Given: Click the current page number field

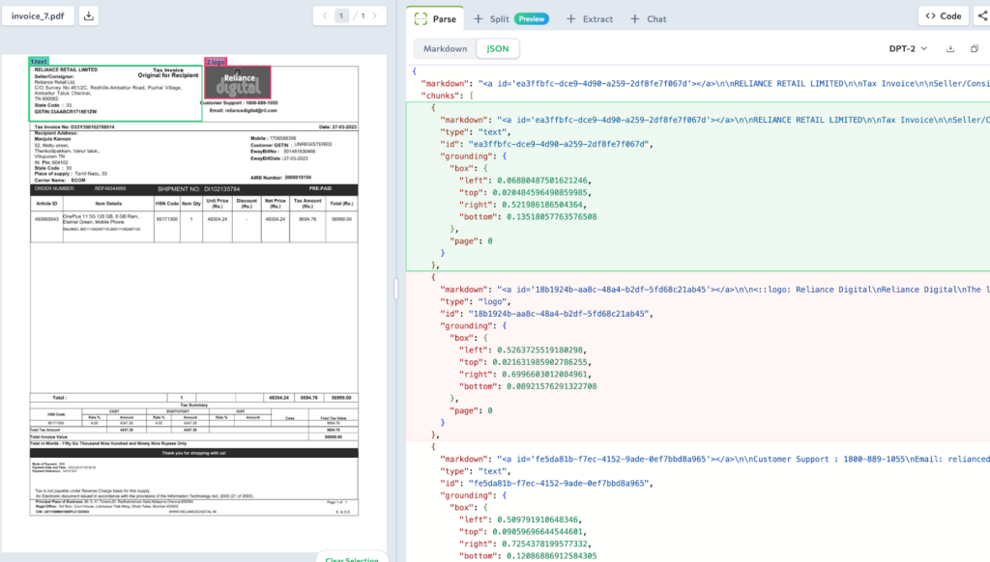Looking at the screenshot, I should tap(342, 16).
